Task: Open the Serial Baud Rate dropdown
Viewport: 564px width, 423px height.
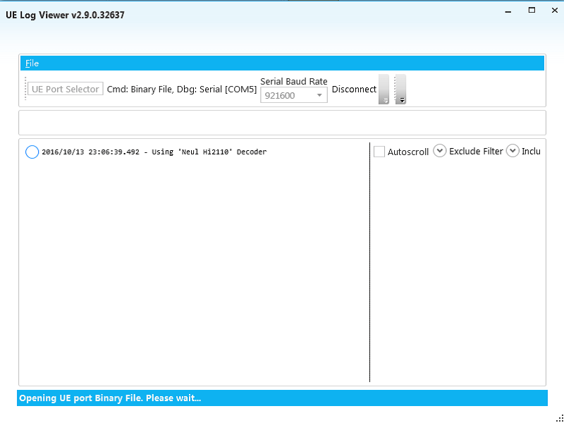Action: [294, 95]
